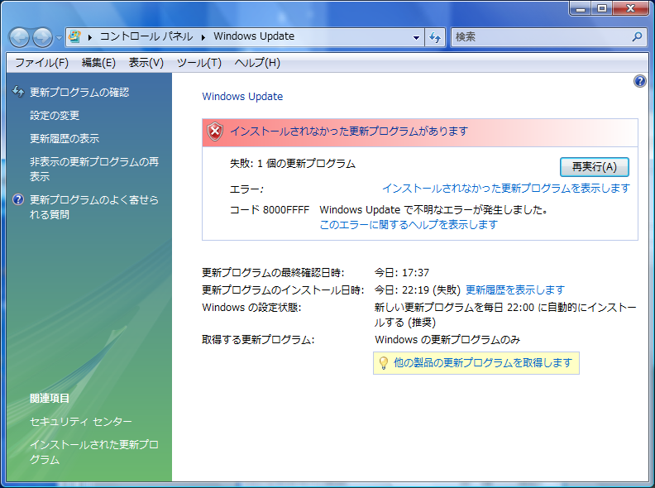Open 更新履歴を表示します link

click(515, 289)
